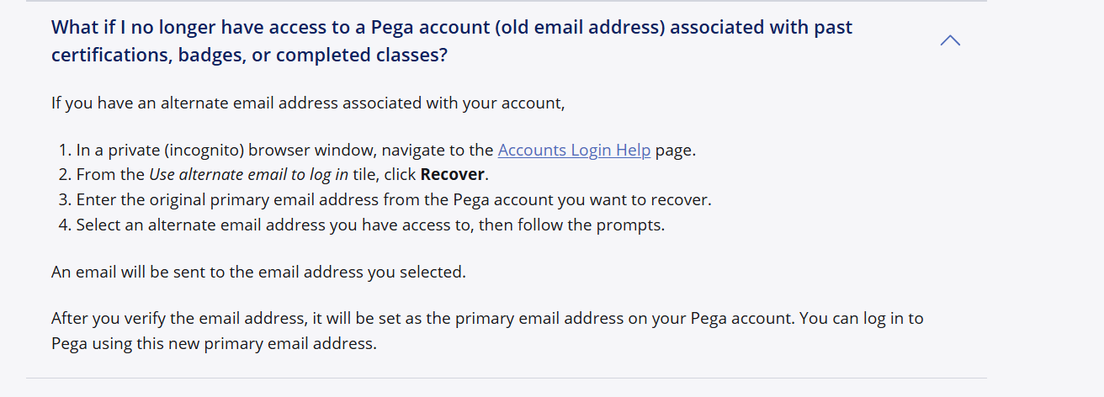Open the Accounts Login Help link
Screen dimensions: 1104x397
pos(574,151)
